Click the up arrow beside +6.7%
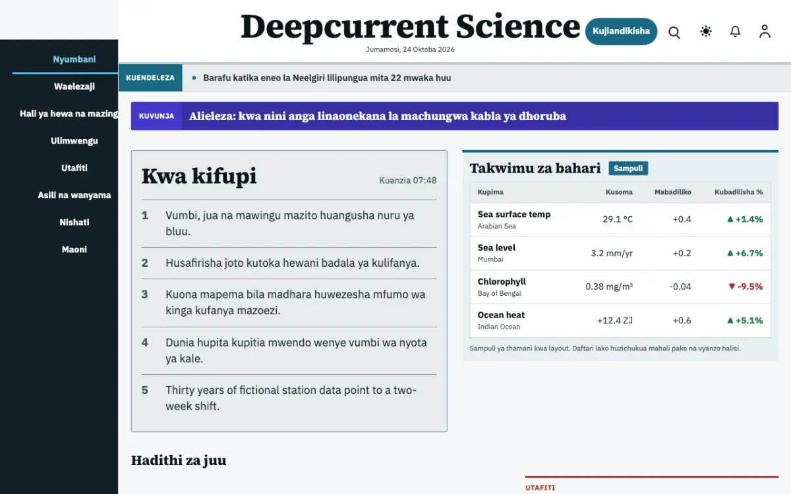Image resolution: width=791 pixels, height=494 pixels. click(x=730, y=253)
